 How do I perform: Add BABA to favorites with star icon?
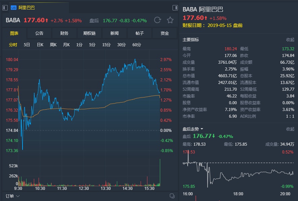170,20
